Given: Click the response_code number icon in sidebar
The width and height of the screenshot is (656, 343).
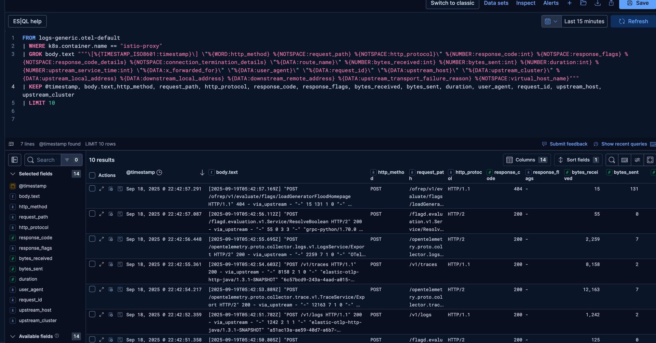Looking at the screenshot, I should (13, 238).
